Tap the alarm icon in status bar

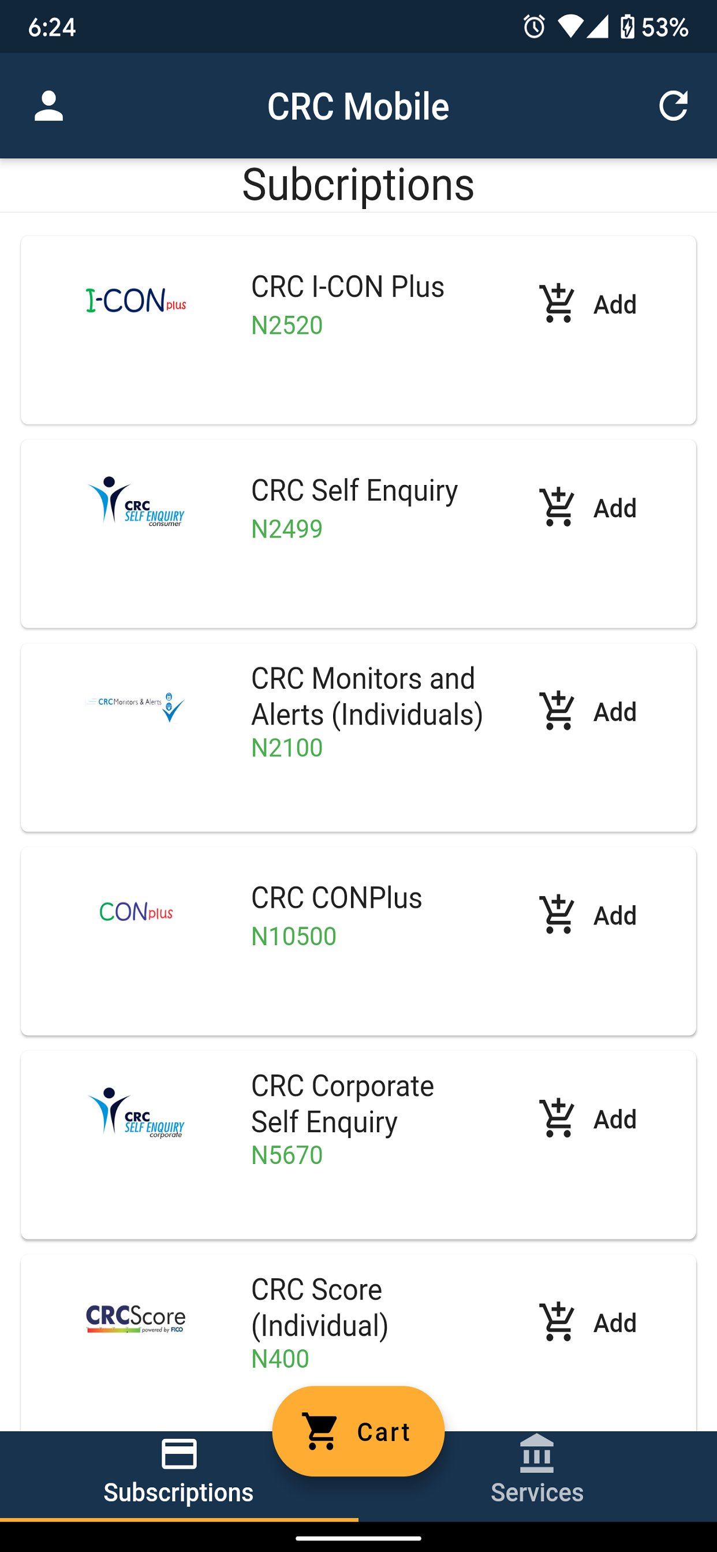click(x=534, y=27)
